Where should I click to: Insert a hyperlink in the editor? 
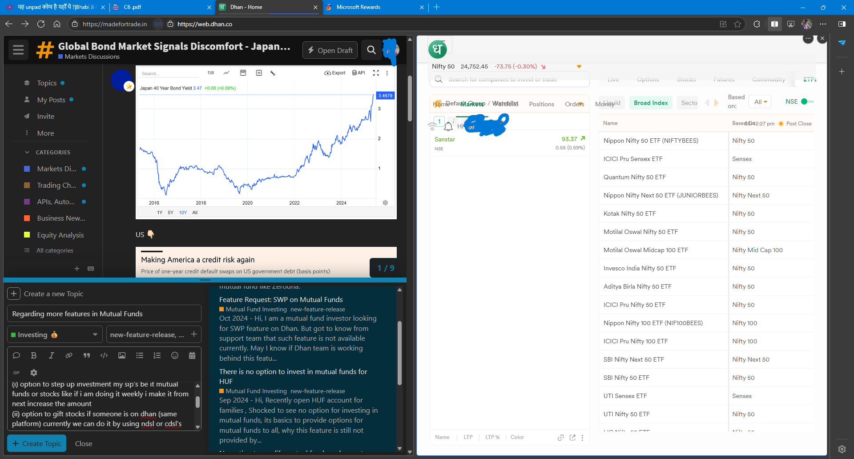(69, 355)
